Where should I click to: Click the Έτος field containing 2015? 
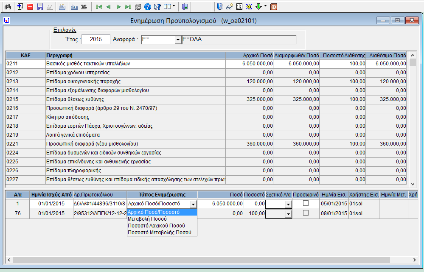click(96, 39)
